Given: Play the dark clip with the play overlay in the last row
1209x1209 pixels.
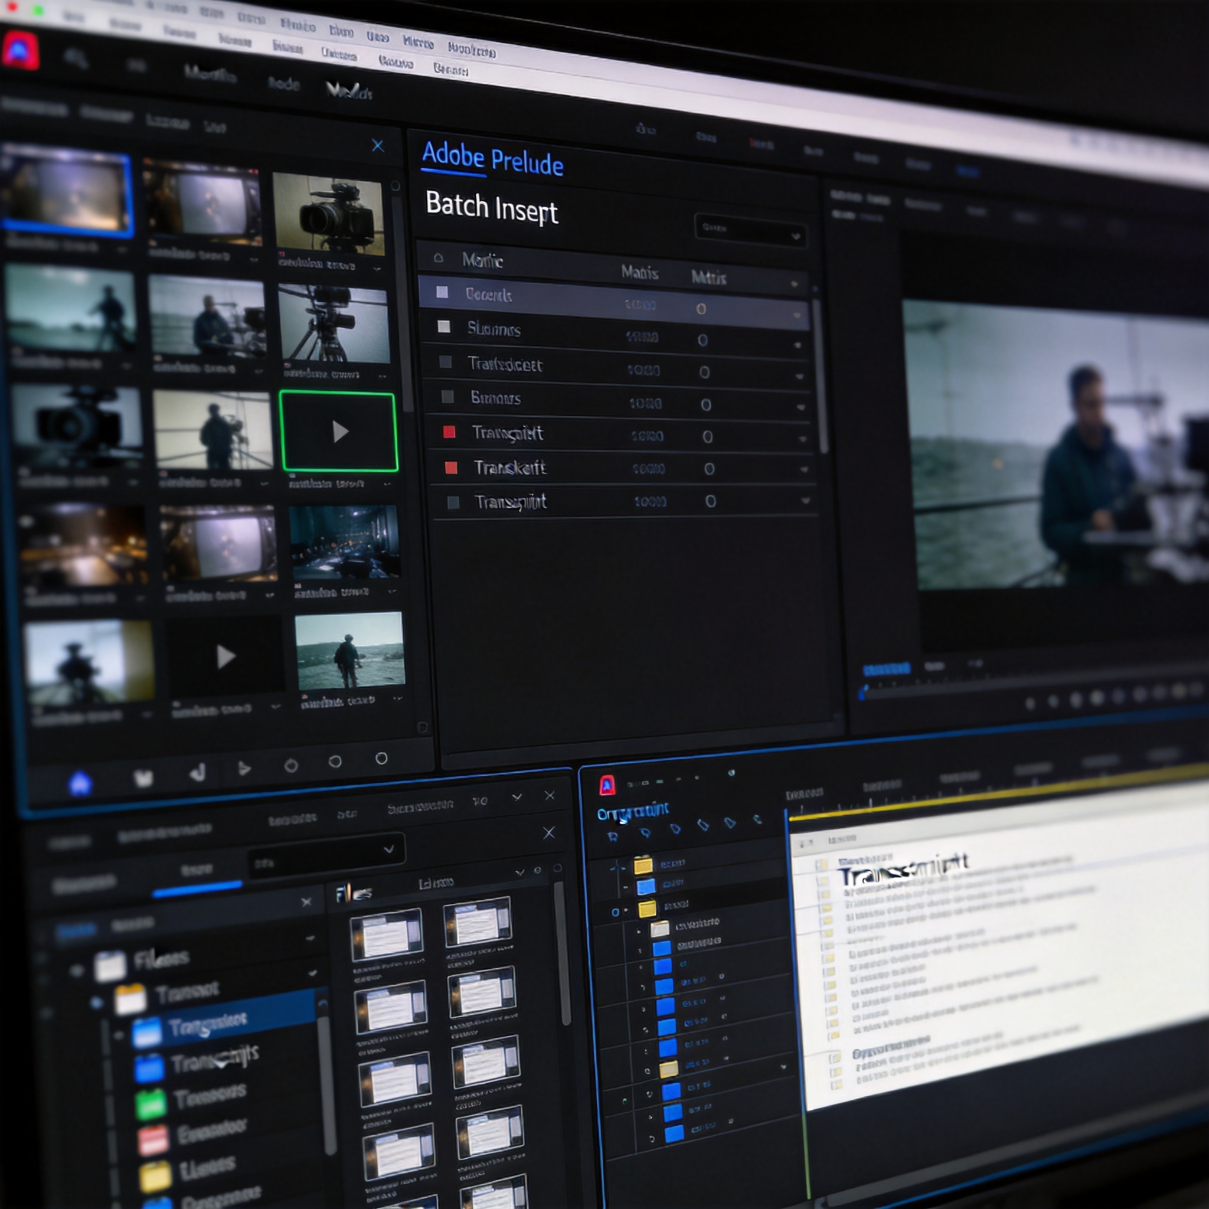Looking at the screenshot, I should click(x=226, y=657).
